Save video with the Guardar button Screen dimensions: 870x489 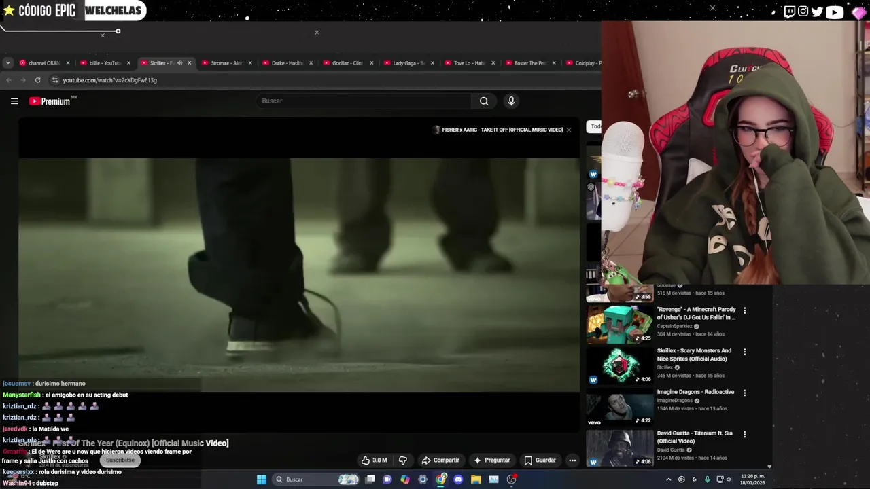[x=540, y=460]
